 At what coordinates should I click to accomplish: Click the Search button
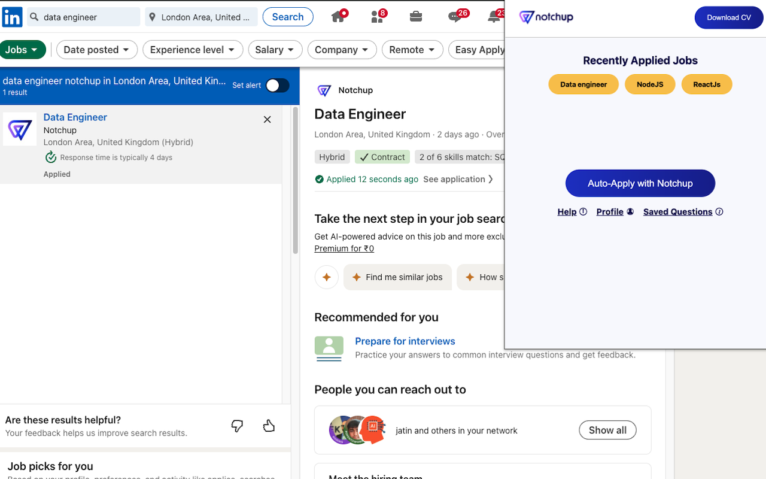288,17
